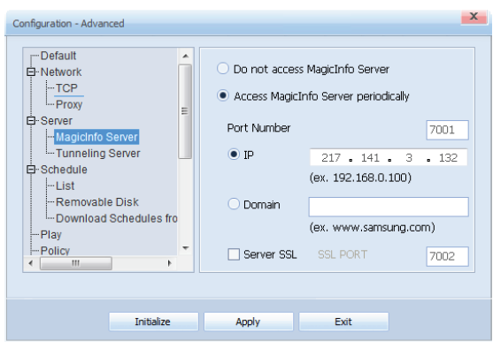Select the Proxy tree item
Viewport: 493px width, 348px height.
click(x=69, y=104)
